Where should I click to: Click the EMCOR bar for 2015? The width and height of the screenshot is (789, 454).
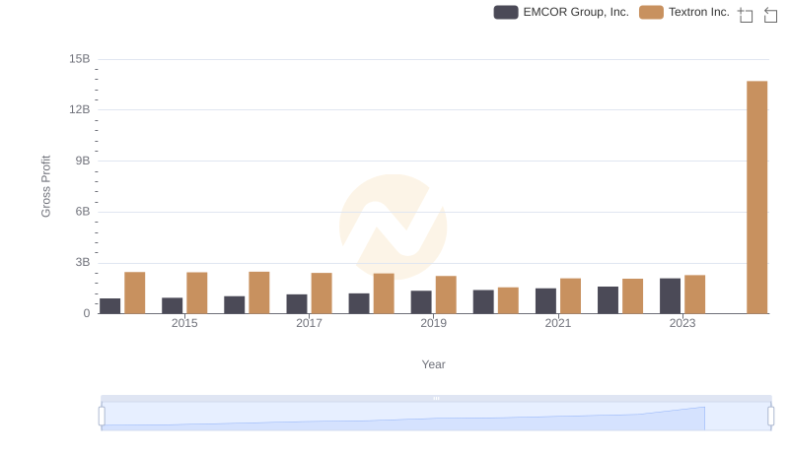(172, 306)
